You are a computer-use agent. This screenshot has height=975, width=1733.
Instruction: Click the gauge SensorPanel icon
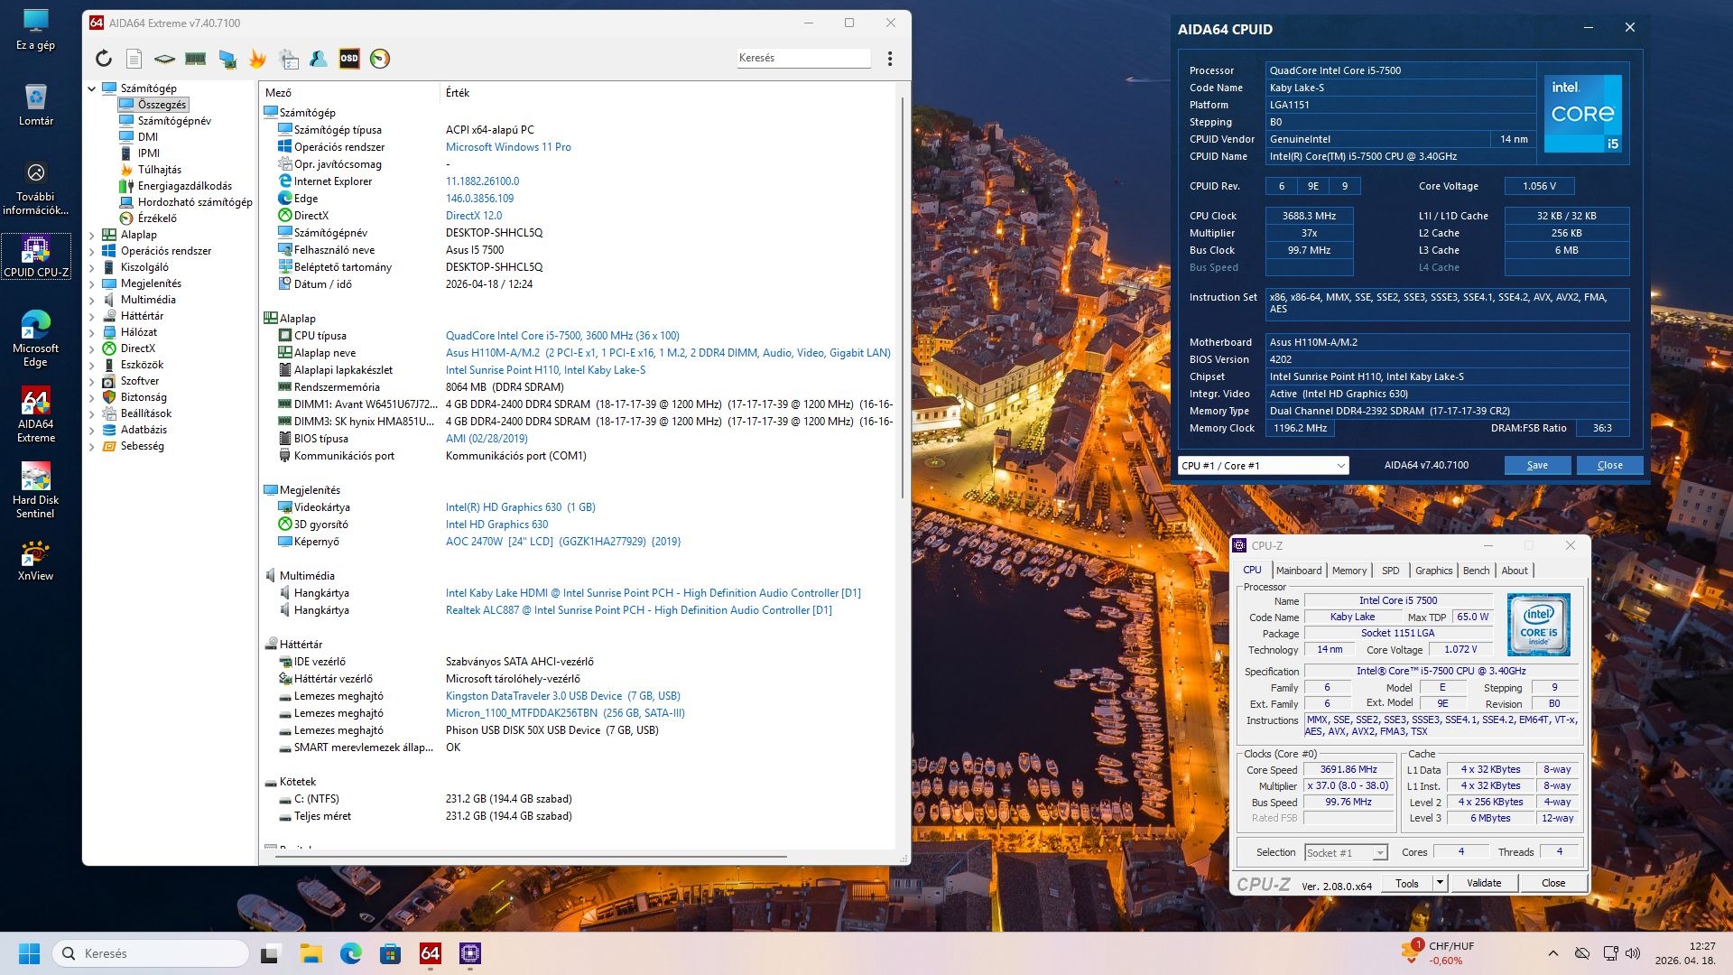pos(380,59)
